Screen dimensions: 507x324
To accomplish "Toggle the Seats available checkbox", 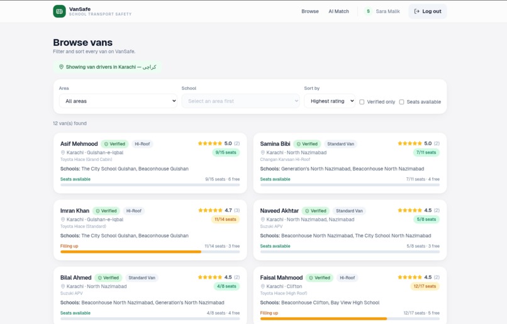I will tap(401, 102).
